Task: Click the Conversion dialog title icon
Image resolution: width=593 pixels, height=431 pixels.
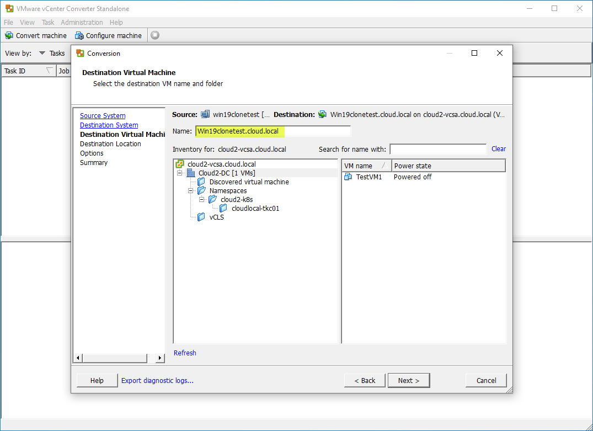Action: coord(80,54)
